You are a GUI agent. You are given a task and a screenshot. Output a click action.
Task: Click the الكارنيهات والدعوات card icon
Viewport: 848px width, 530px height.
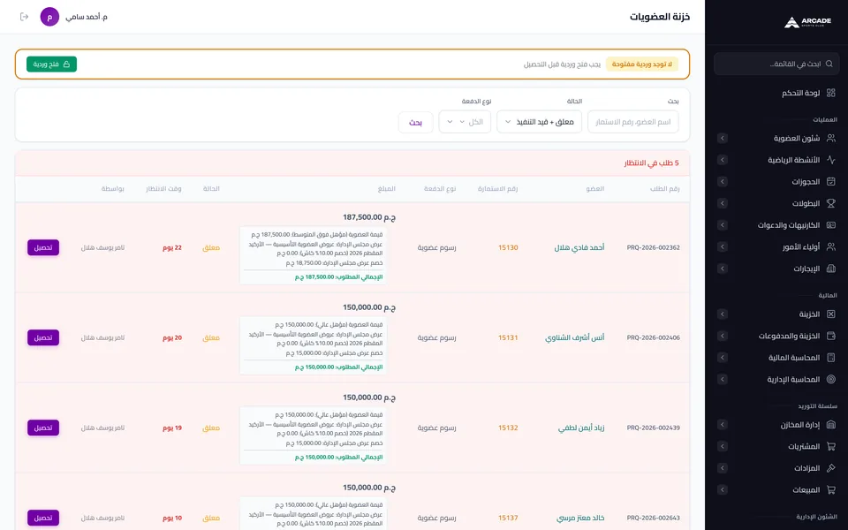[x=831, y=225]
